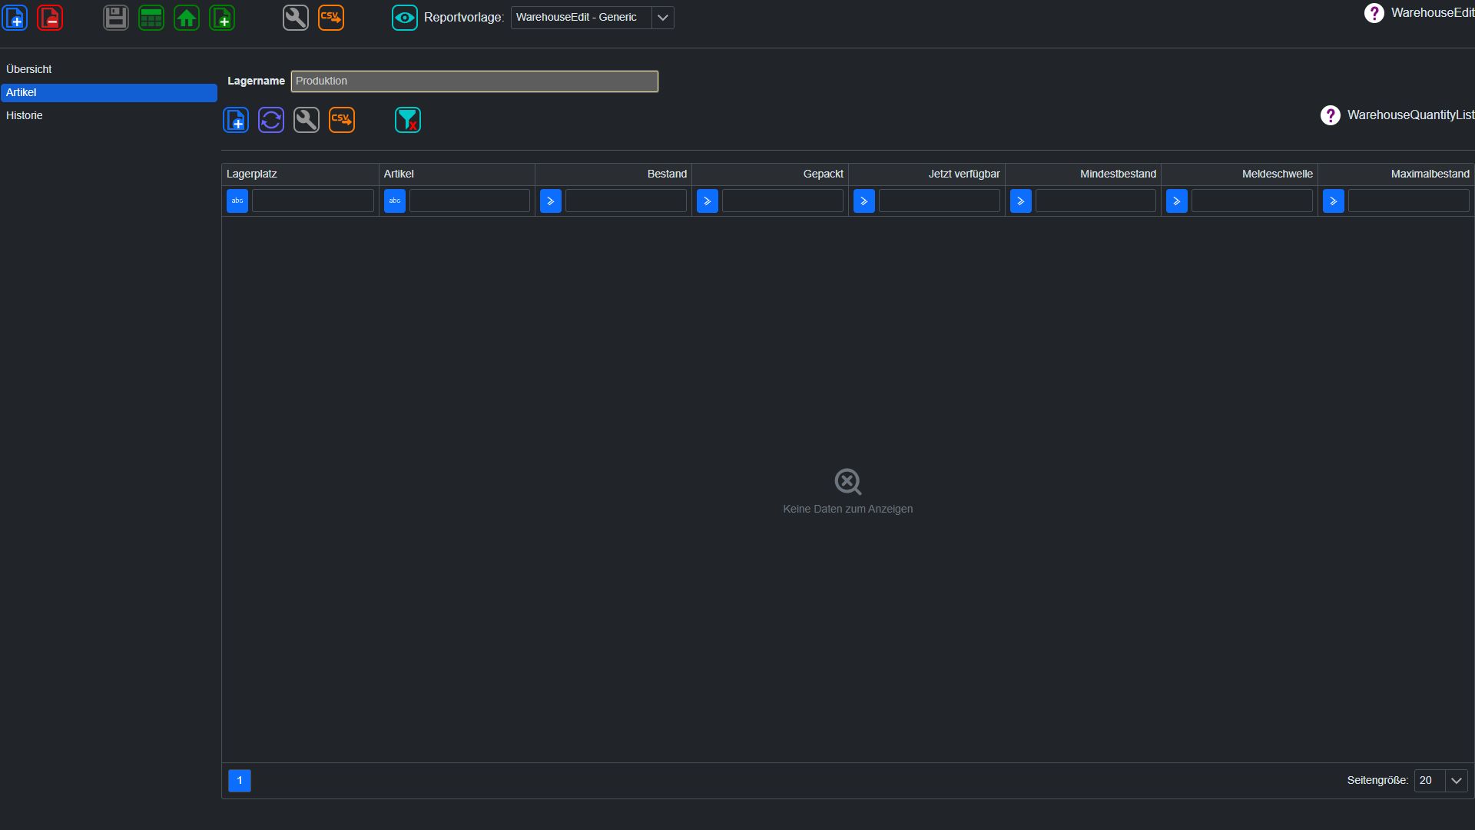Open the Artikel filter operator button
1475x830 pixels.
(x=395, y=201)
